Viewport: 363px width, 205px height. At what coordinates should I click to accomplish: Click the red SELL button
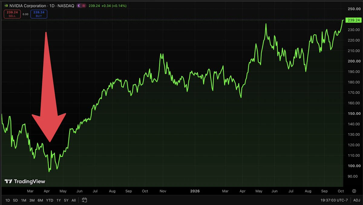coord(12,14)
